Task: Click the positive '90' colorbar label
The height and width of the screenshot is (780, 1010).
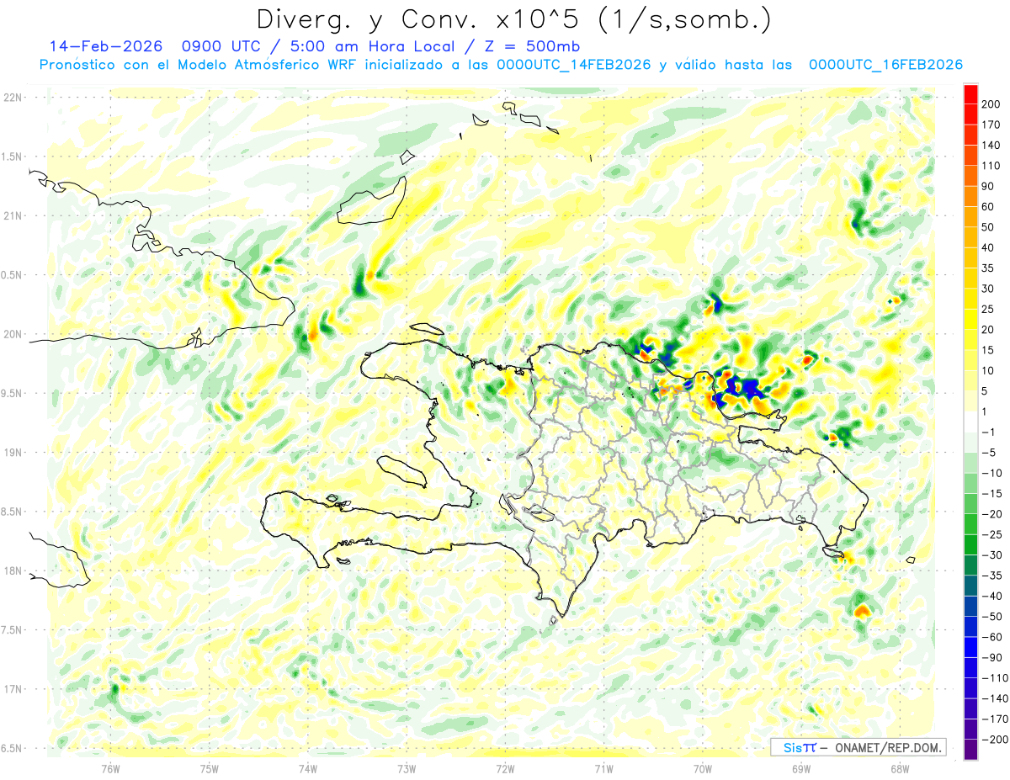Action: coord(988,186)
